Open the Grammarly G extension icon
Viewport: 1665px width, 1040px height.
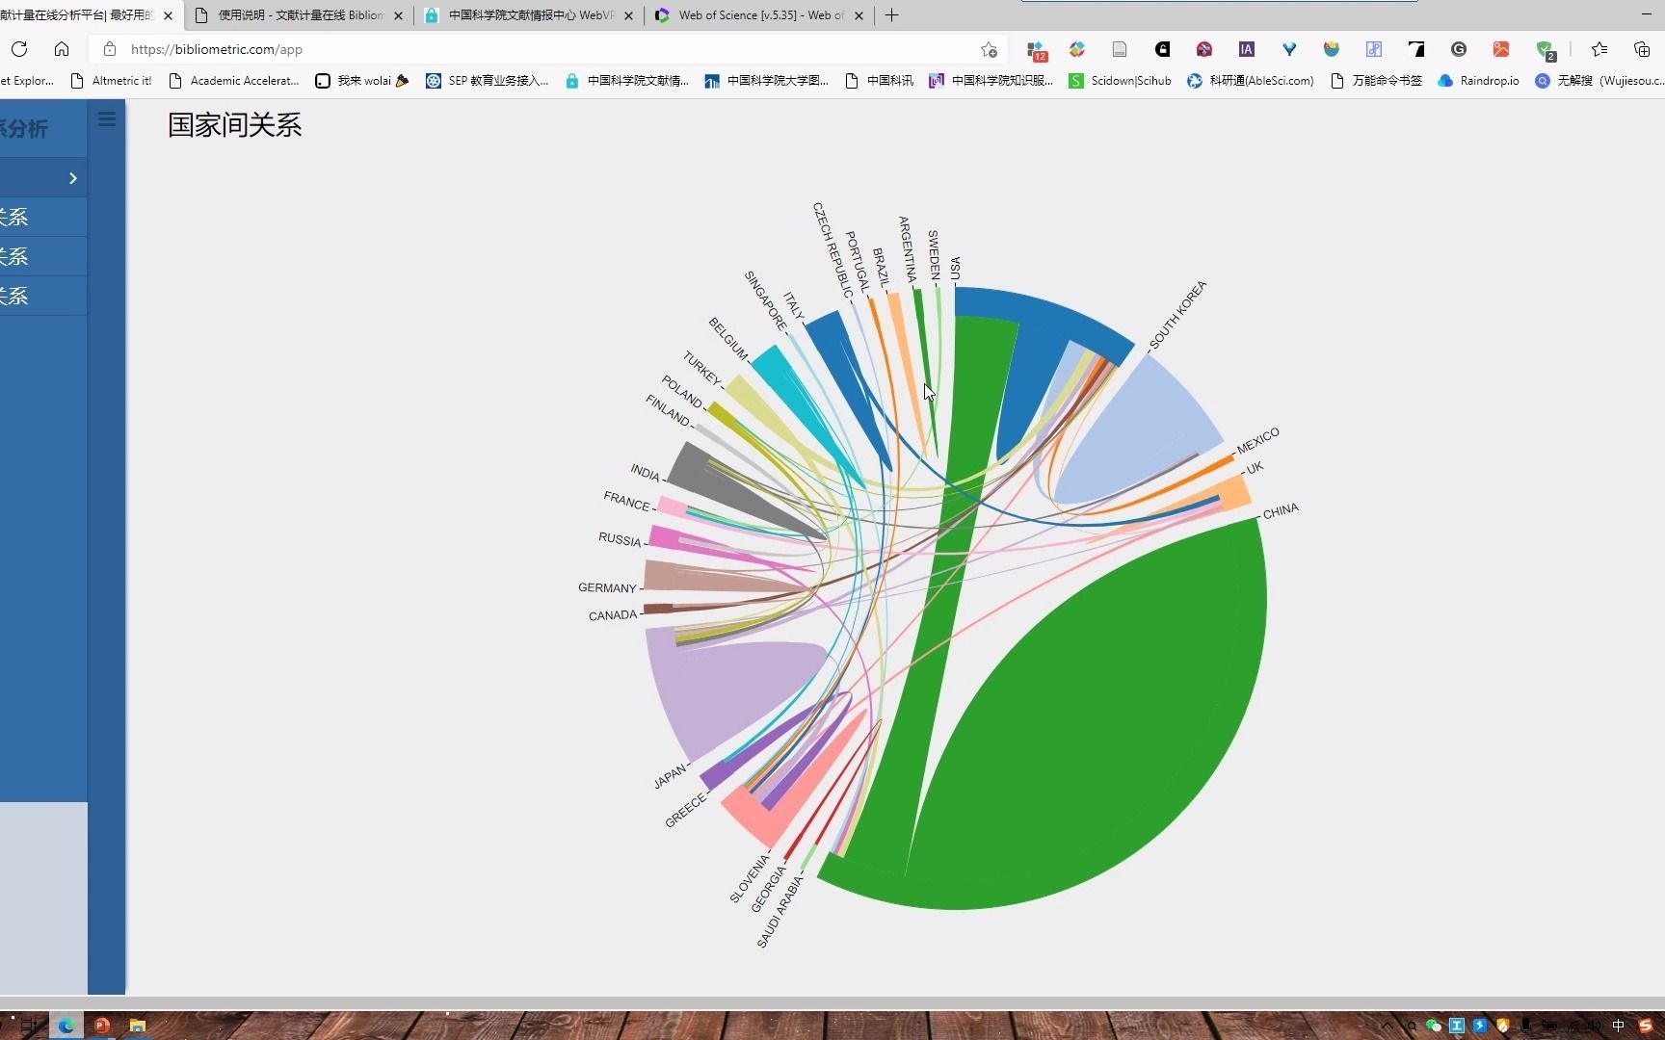pyautogui.click(x=1459, y=49)
